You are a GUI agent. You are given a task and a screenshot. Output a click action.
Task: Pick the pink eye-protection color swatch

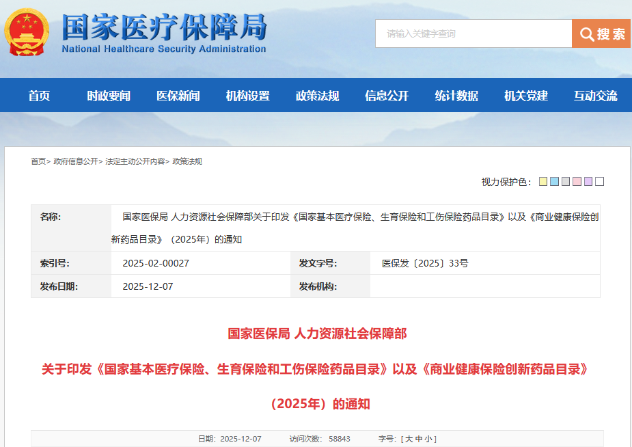click(577, 182)
